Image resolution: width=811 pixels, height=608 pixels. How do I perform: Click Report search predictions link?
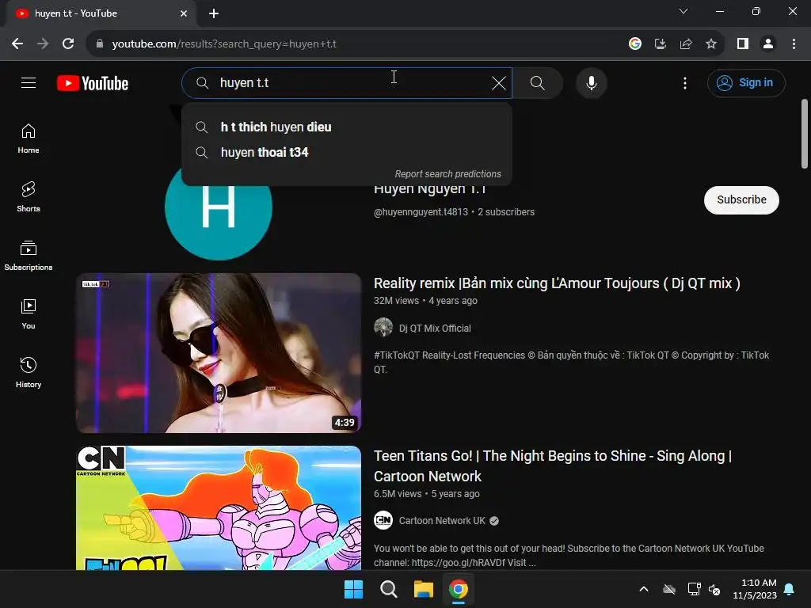448,174
